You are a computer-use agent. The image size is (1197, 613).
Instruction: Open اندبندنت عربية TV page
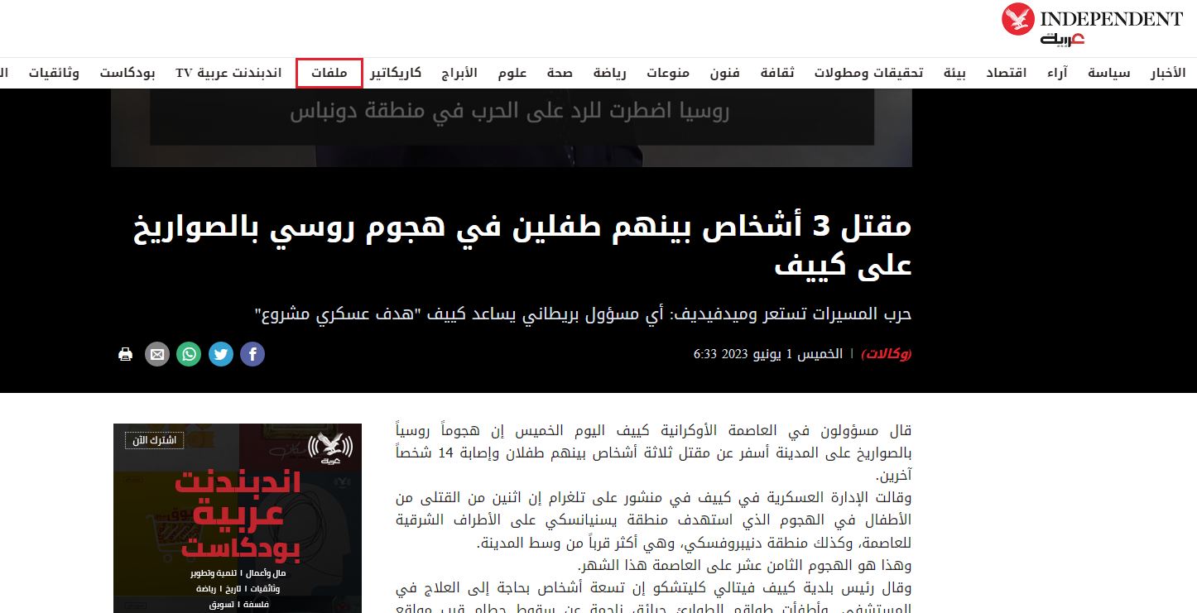coord(228,73)
